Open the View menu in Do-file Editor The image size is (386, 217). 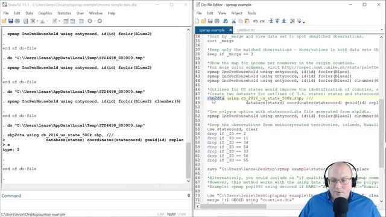click(222, 13)
